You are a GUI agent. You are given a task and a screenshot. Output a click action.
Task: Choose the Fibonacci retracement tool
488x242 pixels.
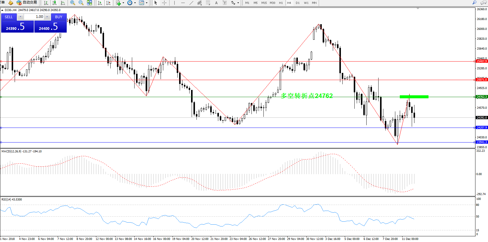point(208,3)
